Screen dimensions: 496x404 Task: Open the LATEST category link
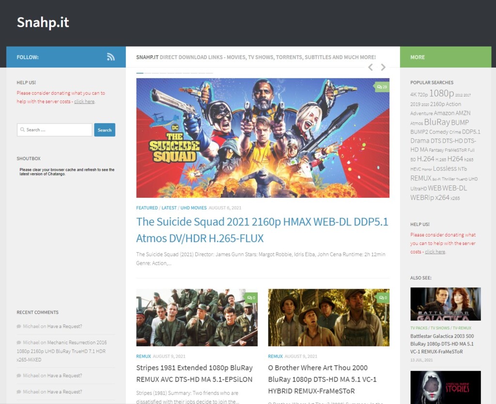169,208
